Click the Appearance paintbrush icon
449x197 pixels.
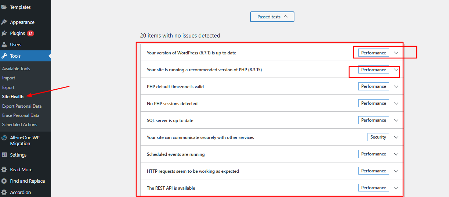pyautogui.click(x=4, y=22)
